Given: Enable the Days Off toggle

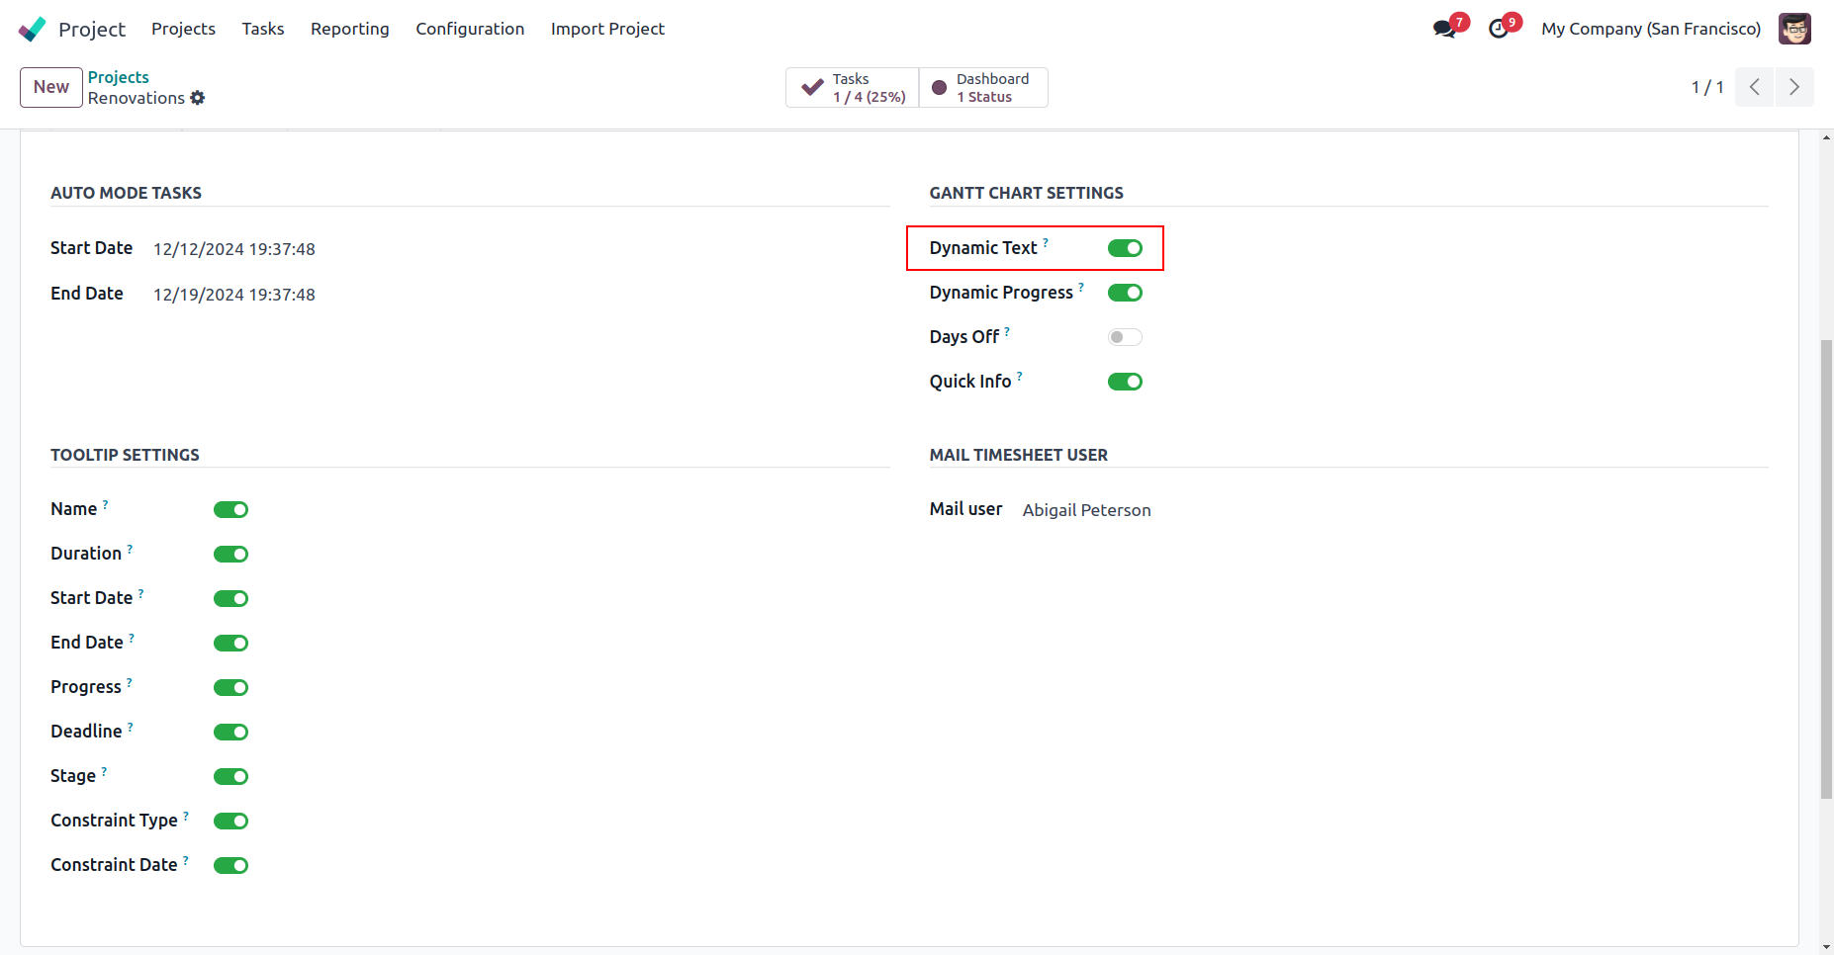Looking at the screenshot, I should [x=1125, y=337].
